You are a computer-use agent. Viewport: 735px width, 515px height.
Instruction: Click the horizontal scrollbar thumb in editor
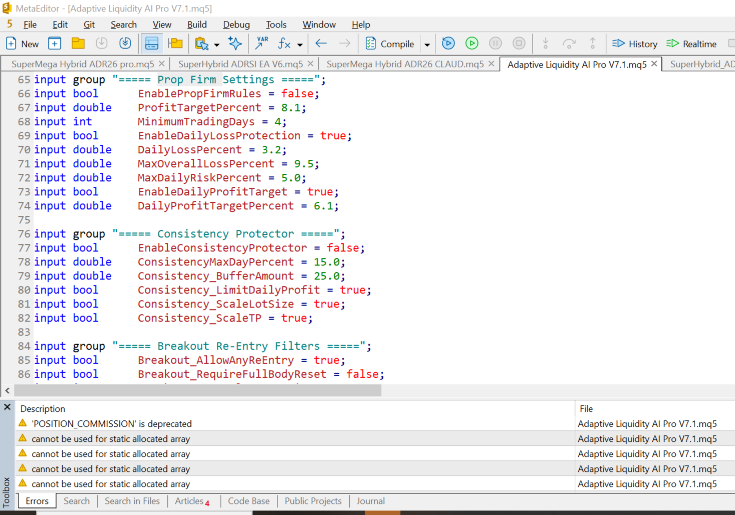coord(198,390)
